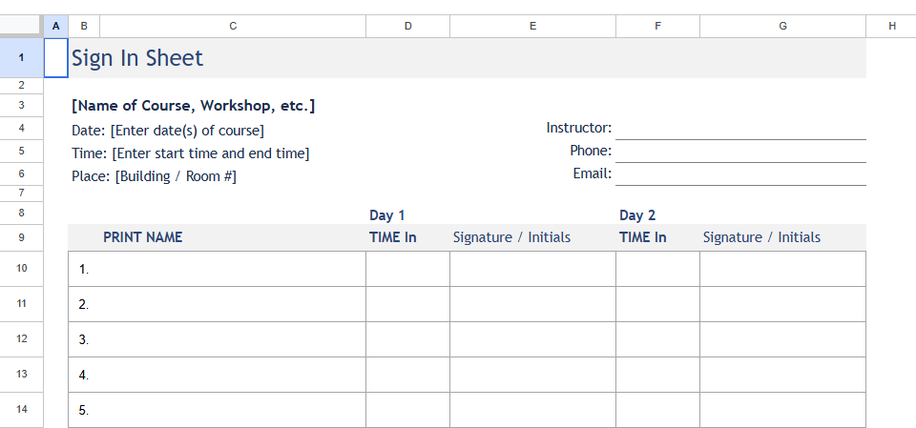
Task: Select row 9 header
Action: (21, 237)
